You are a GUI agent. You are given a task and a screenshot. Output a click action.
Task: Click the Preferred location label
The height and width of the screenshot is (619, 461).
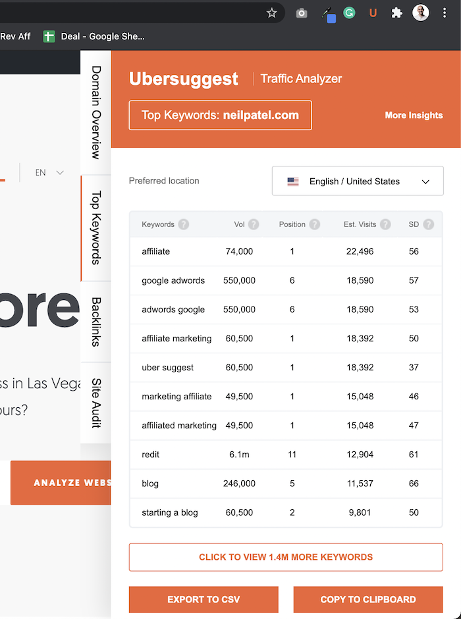[x=164, y=181]
